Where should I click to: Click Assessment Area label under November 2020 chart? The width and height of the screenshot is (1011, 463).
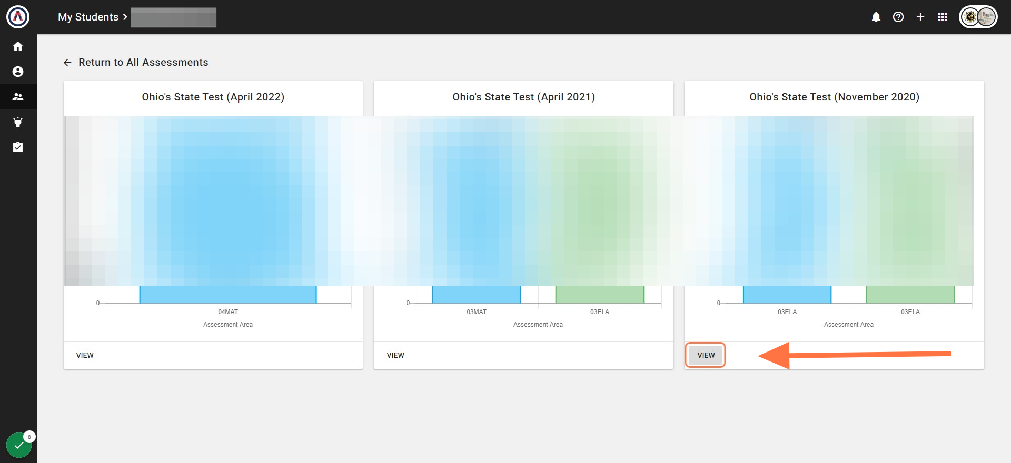[849, 325]
